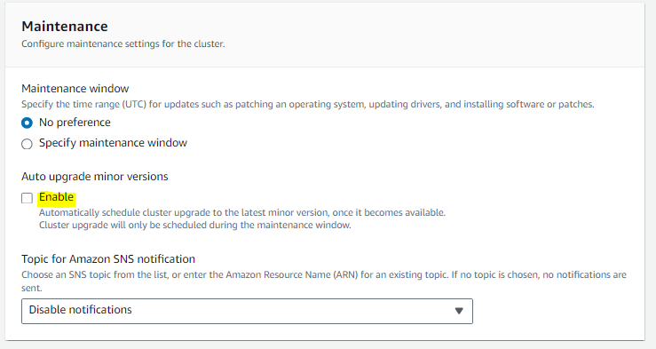Click the SNS topic dropdown arrow

point(459,311)
